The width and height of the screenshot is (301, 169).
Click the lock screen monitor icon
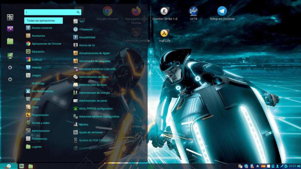(10, 55)
